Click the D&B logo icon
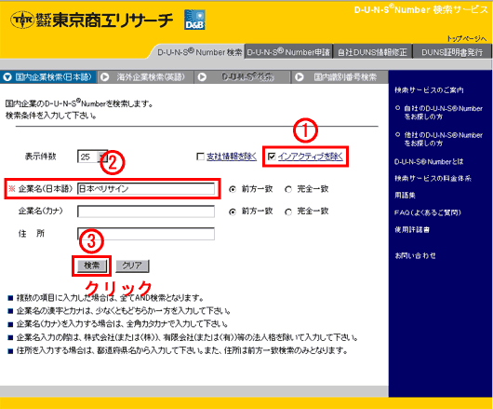Image resolution: width=493 pixels, height=409 pixels. click(194, 20)
